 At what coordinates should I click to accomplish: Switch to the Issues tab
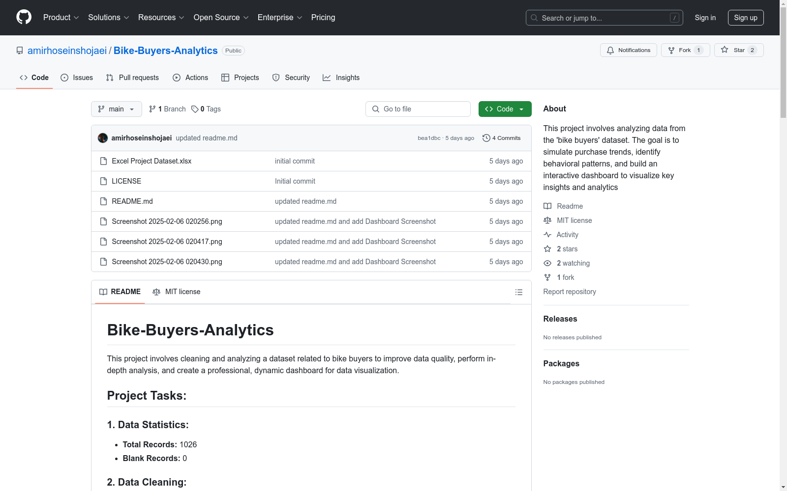coord(77,78)
